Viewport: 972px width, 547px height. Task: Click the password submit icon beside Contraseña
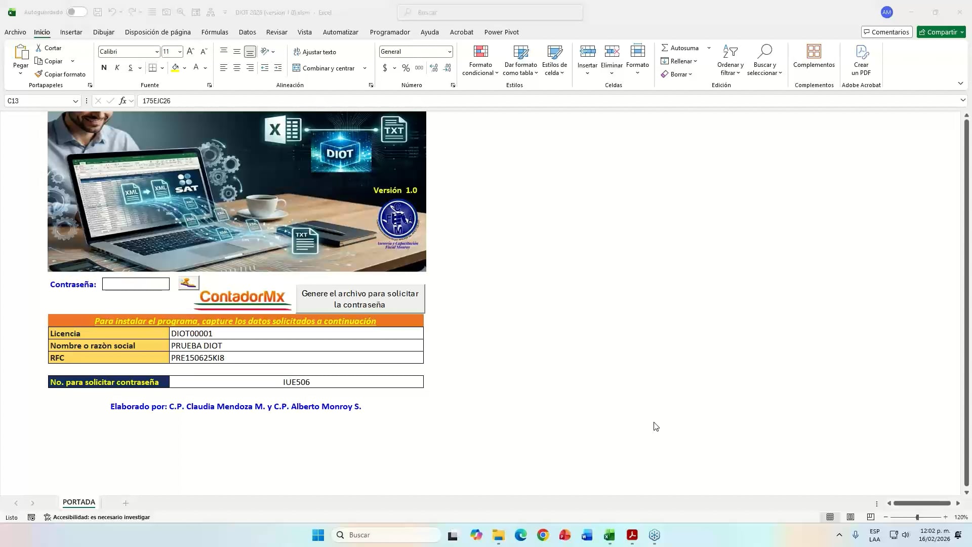pyautogui.click(x=188, y=283)
